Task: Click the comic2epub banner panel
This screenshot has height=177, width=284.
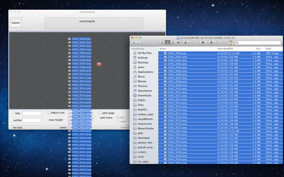Action: pos(94,23)
